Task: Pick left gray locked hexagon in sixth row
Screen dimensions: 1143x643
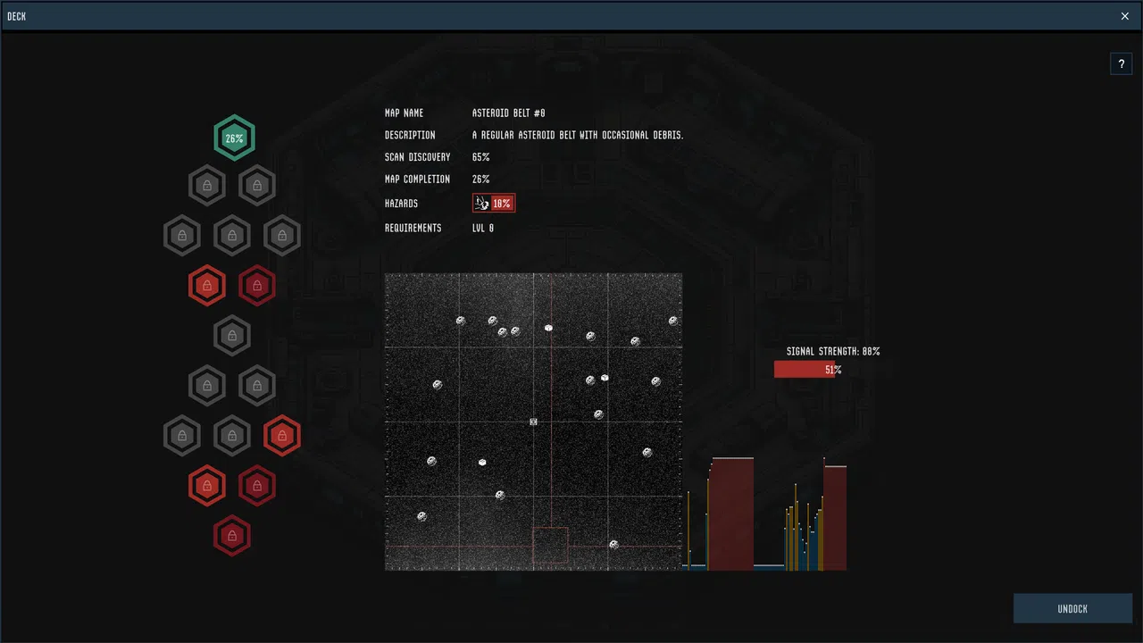Action: (207, 386)
